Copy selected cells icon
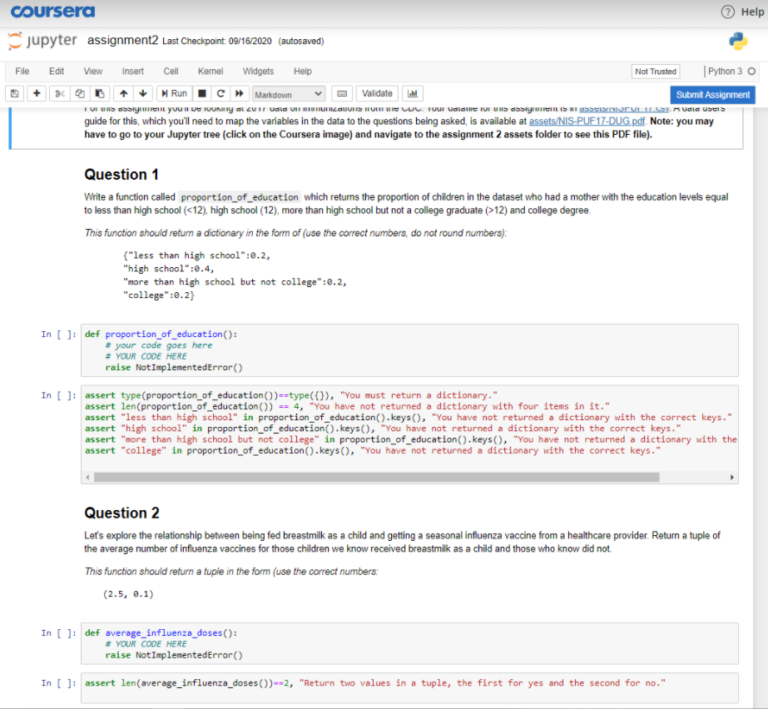Screen dimensions: 768x709 80,93
